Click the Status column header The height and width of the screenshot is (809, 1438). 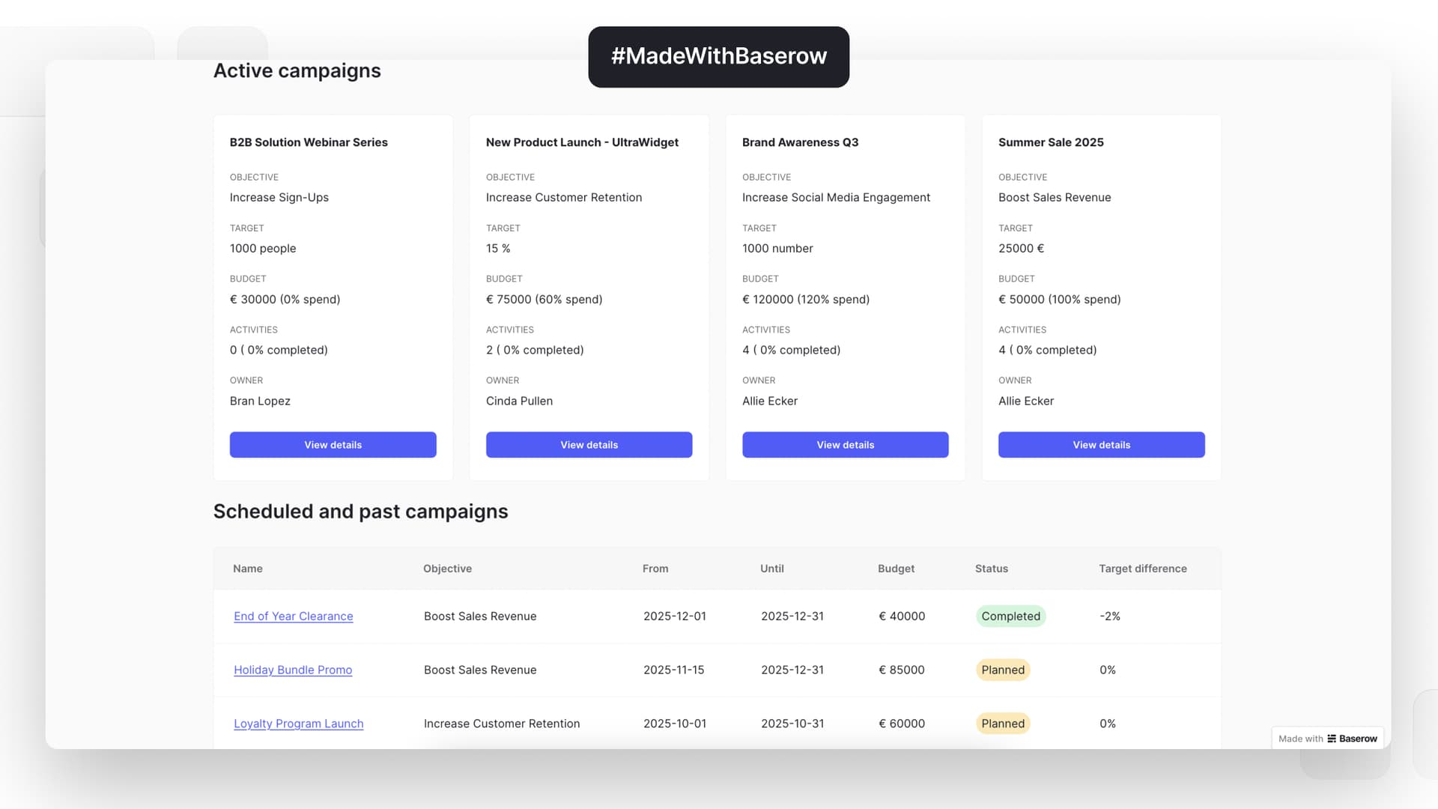(991, 569)
